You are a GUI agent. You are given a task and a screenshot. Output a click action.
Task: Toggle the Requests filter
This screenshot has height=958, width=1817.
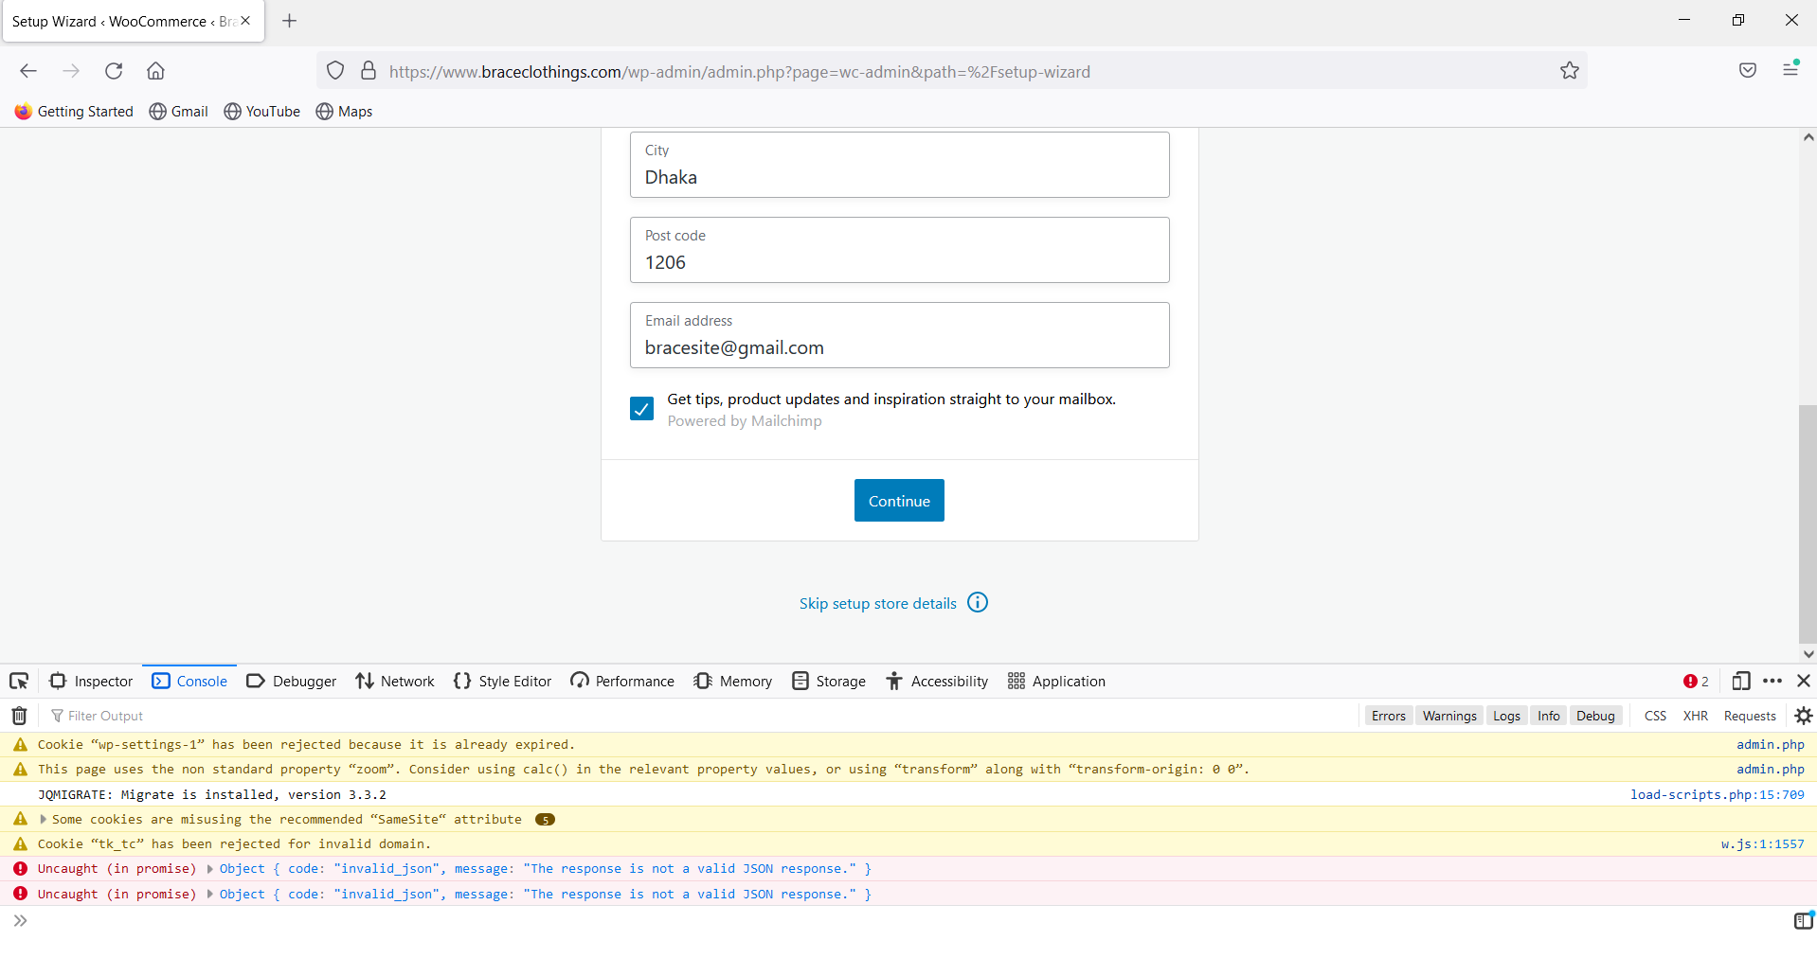point(1750,716)
